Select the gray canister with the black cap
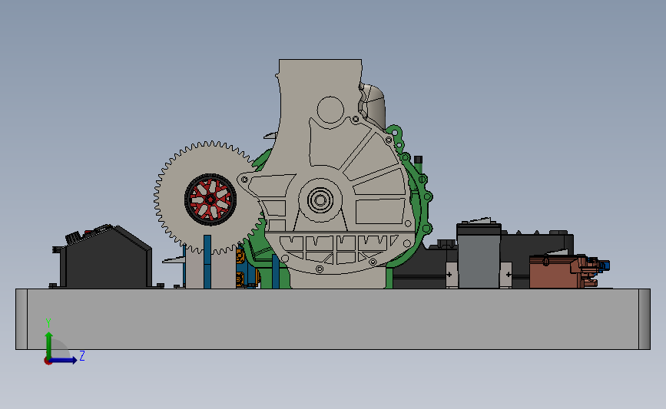The width and height of the screenshot is (666, 409). coord(479,256)
